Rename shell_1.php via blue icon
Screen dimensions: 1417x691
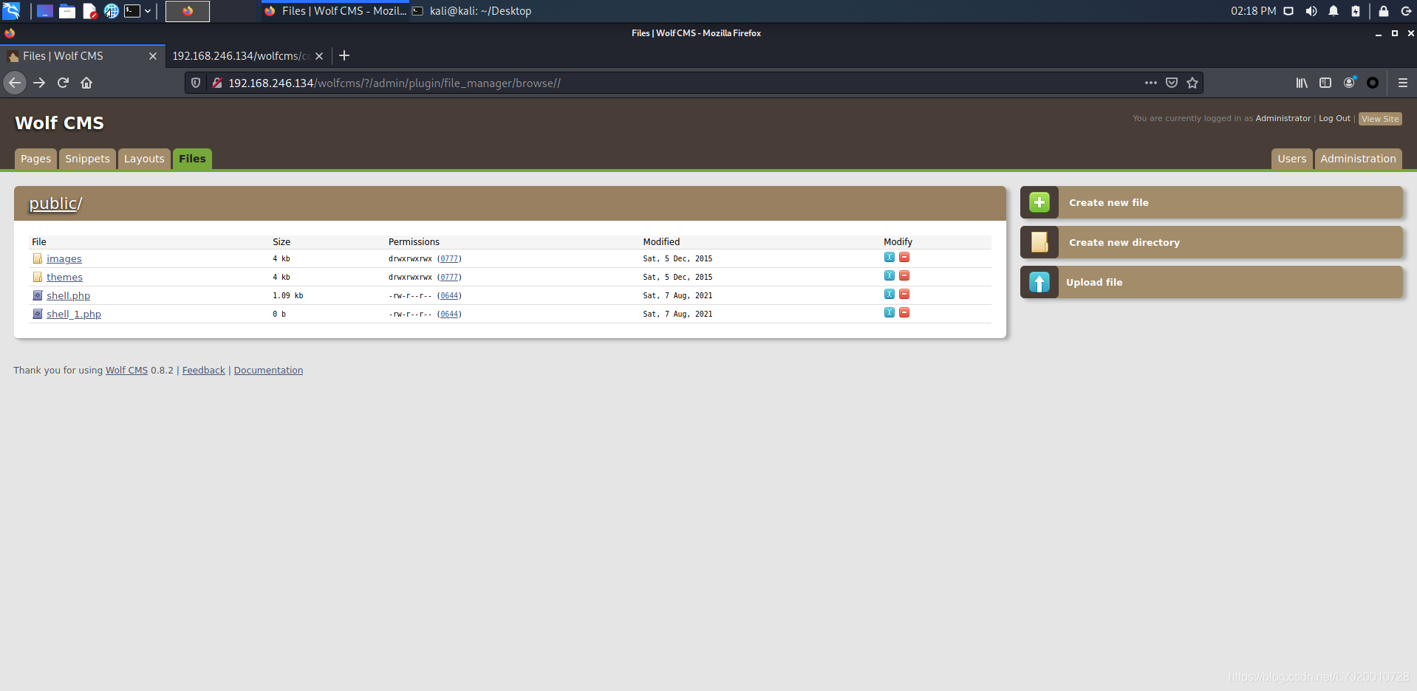[890, 312]
